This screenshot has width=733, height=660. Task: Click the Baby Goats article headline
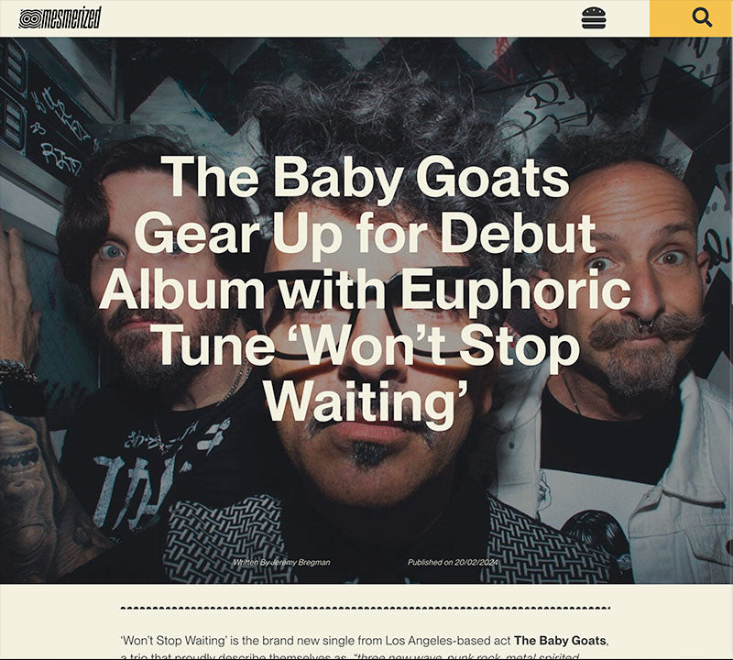366,289
